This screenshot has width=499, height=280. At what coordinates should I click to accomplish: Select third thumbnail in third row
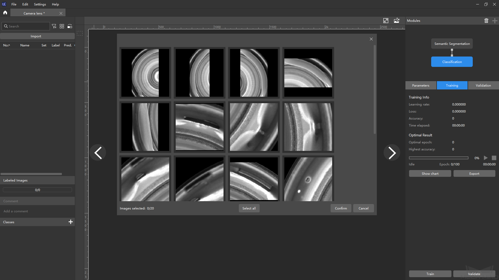pos(254,178)
